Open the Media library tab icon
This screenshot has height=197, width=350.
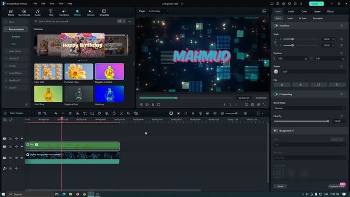click(x=11, y=13)
